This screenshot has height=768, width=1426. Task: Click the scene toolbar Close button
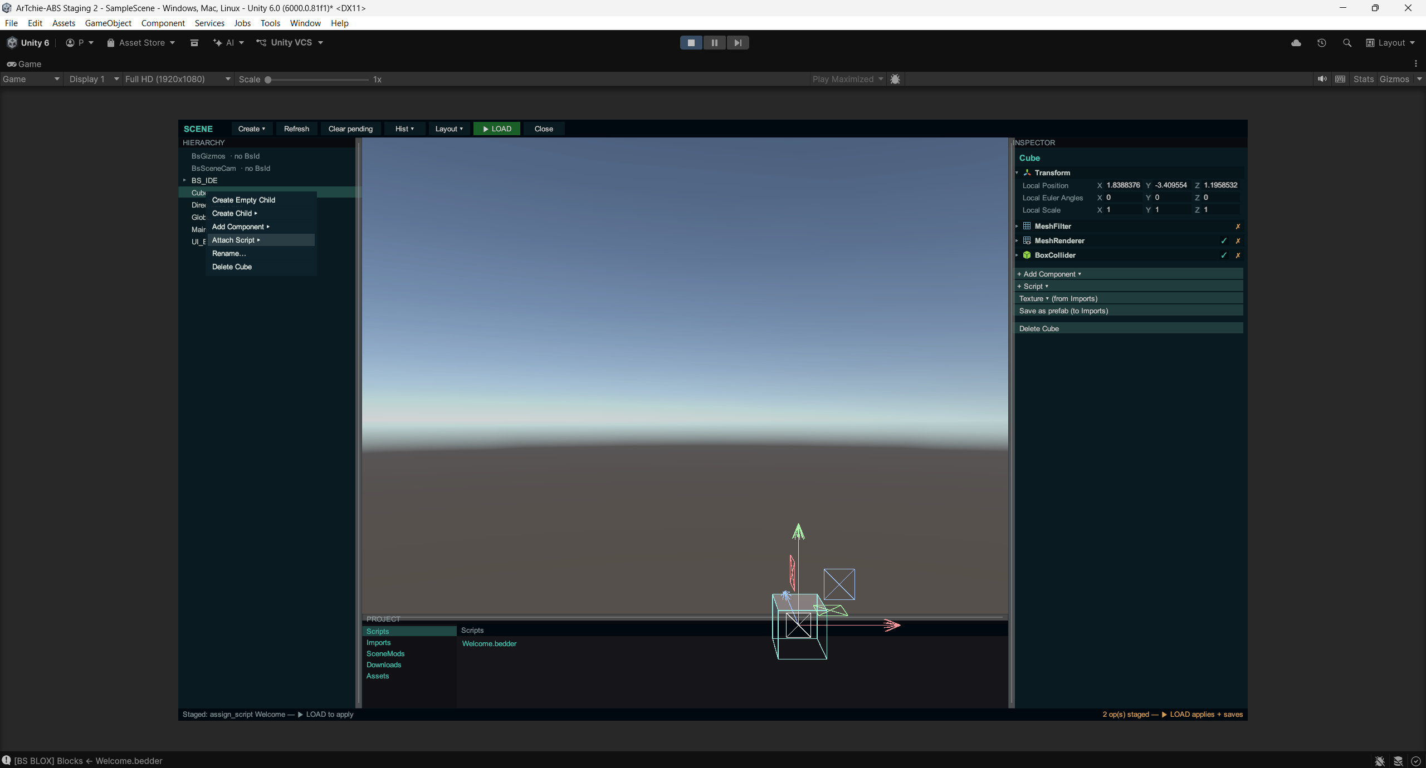[x=544, y=129]
